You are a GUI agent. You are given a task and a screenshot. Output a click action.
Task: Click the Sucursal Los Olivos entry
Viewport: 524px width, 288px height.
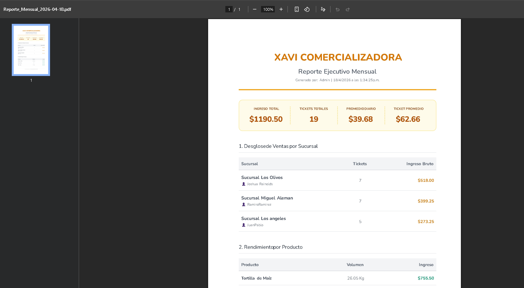pyautogui.click(x=262, y=177)
